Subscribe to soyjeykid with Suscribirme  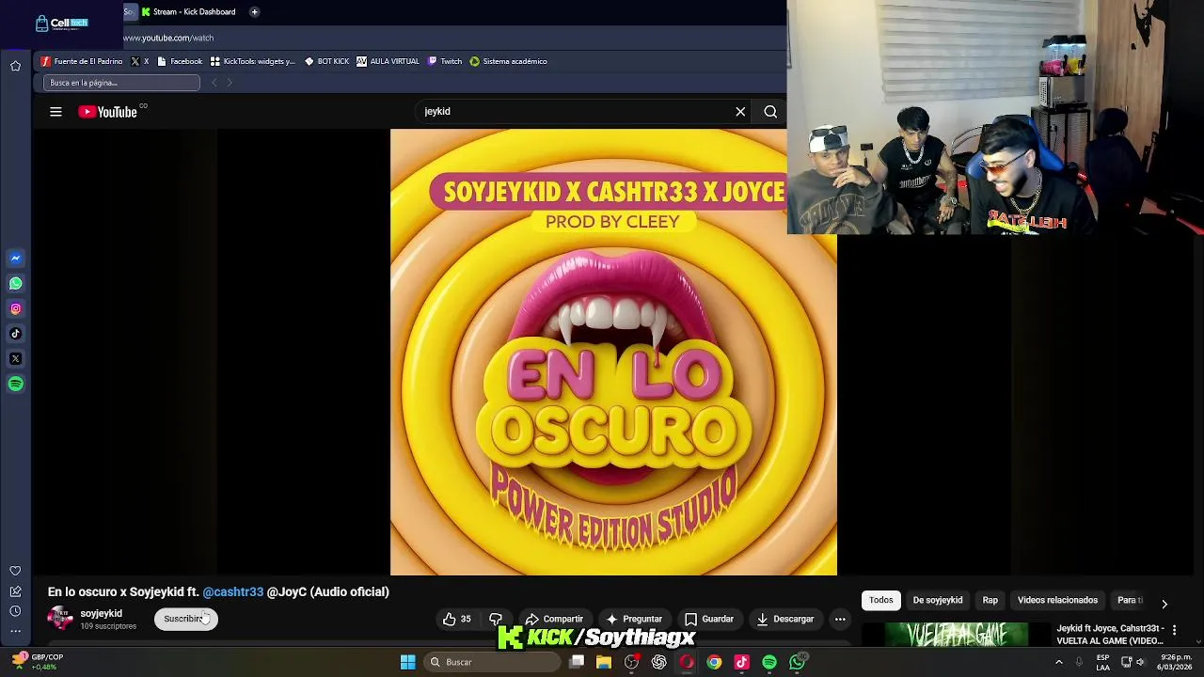pyautogui.click(x=185, y=619)
